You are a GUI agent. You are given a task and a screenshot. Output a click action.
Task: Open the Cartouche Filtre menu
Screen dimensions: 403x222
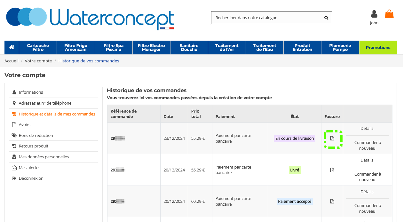(x=38, y=47)
